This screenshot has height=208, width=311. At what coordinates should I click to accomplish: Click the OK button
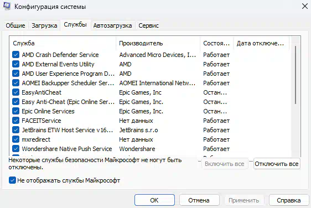click(x=154, y=200)
